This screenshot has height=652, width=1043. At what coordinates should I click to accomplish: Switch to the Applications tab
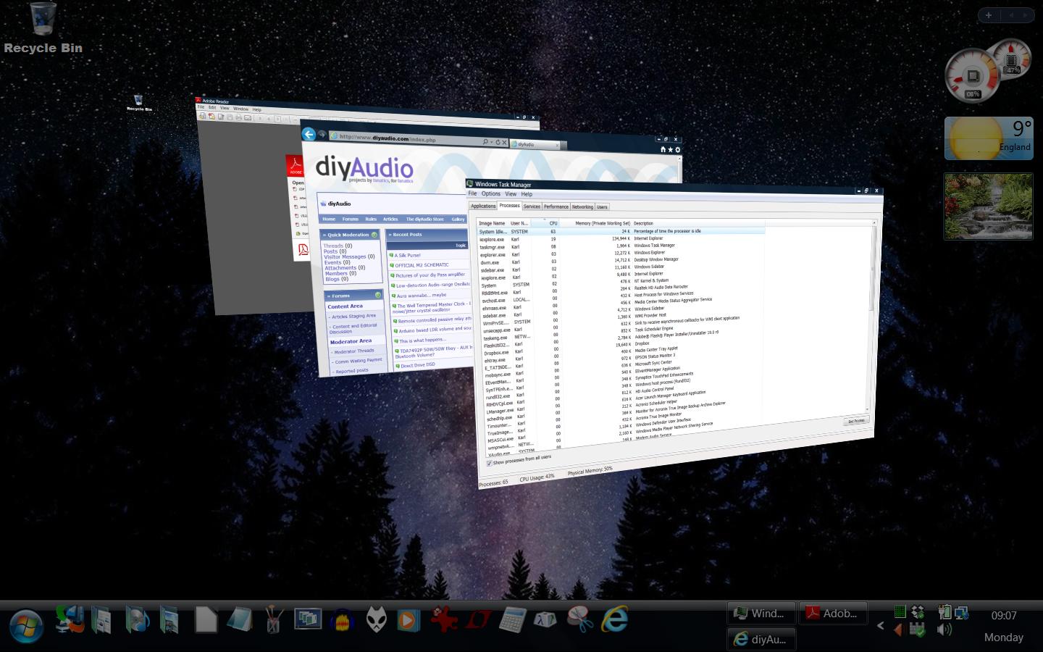pyautogui.click(x=483, y=206)
